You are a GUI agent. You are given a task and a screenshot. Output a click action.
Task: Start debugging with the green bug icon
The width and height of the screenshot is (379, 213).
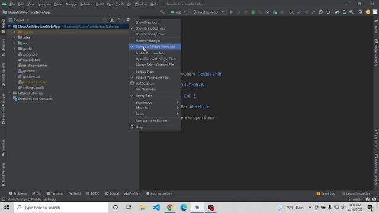click(x=253, y=12)
